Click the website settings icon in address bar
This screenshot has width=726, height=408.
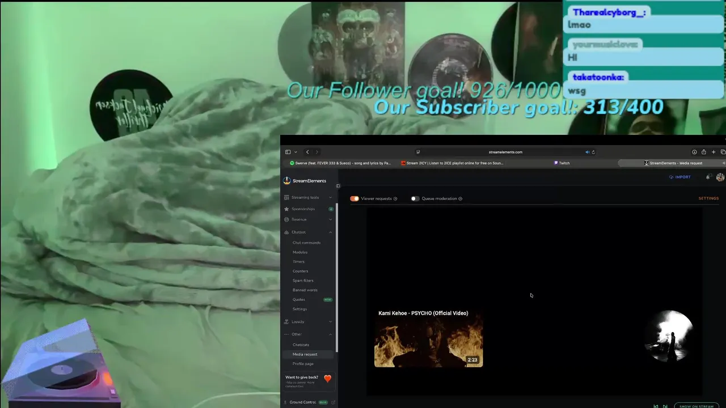coord(418,152)
